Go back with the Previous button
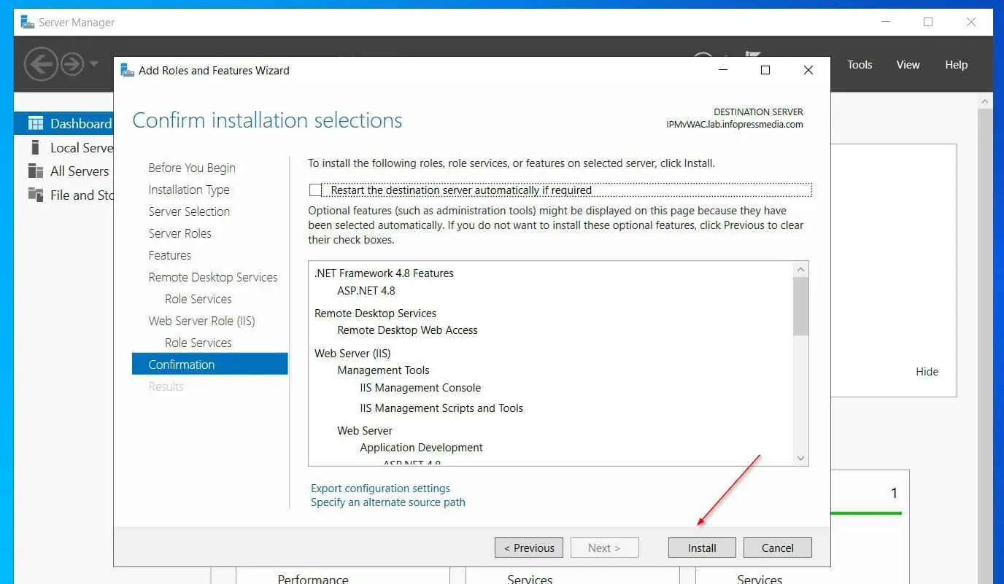 pyautogui.click(x=529, y=548)
